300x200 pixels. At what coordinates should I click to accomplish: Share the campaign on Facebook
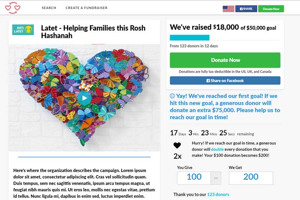coord(225,81)
